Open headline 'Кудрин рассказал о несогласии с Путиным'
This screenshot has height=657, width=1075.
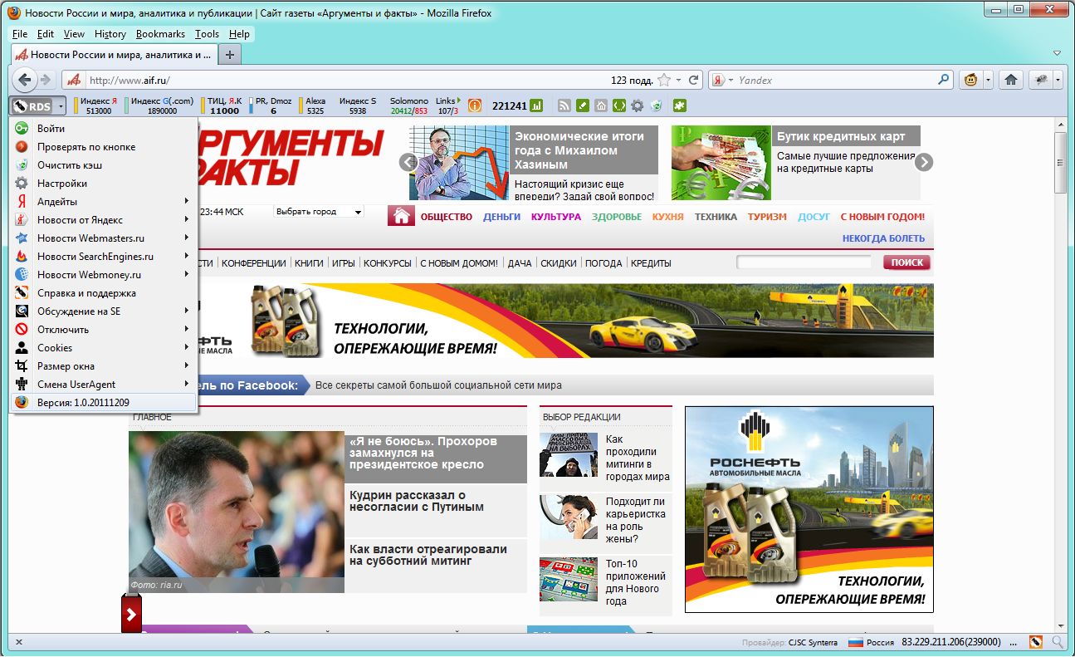[417, 501]
